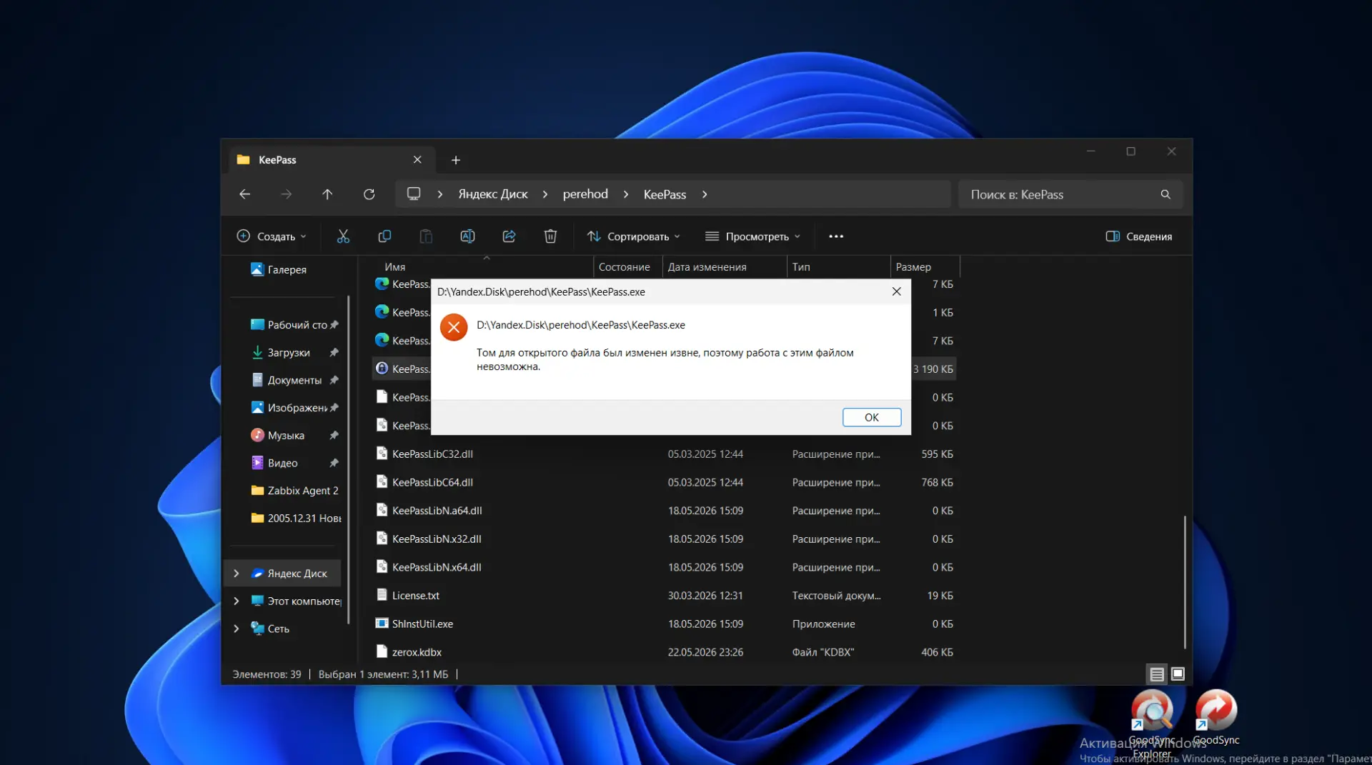Screen dimensions: 1372x765
Task: Open Zabbix Agent 2 folder in sidebar
Action: coord(294,491)
